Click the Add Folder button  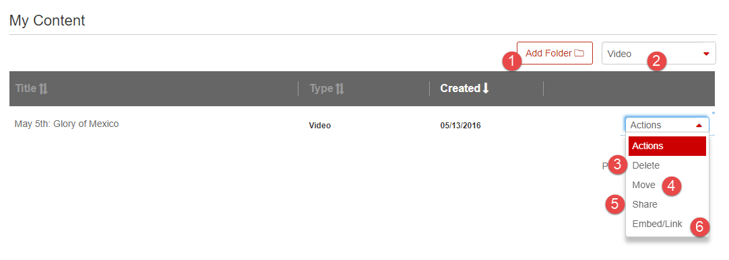click(x=554, y=53)
